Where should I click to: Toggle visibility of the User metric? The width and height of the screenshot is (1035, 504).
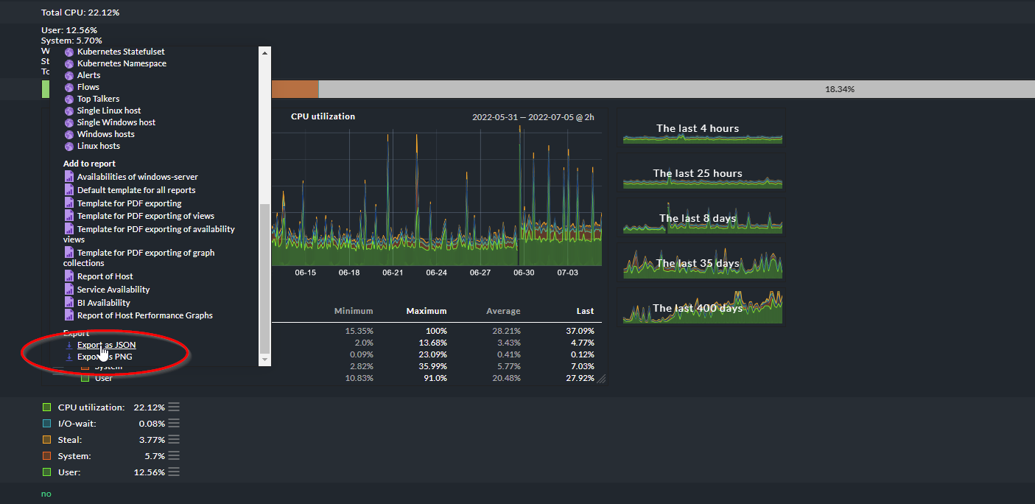click(47, 472)
